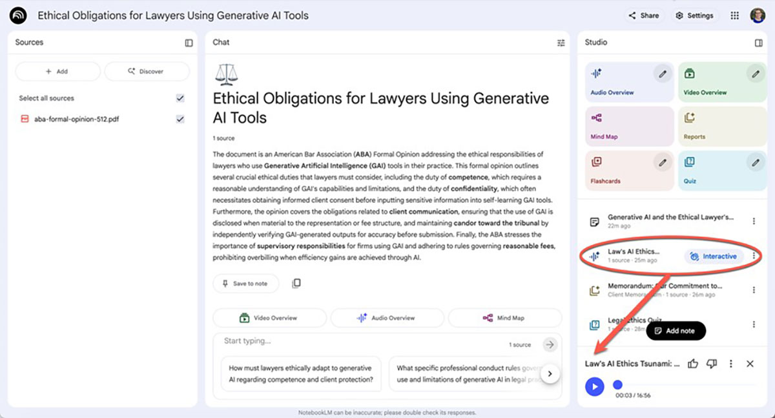
Task: Show next suggested questions
Action: click(550, 373)
